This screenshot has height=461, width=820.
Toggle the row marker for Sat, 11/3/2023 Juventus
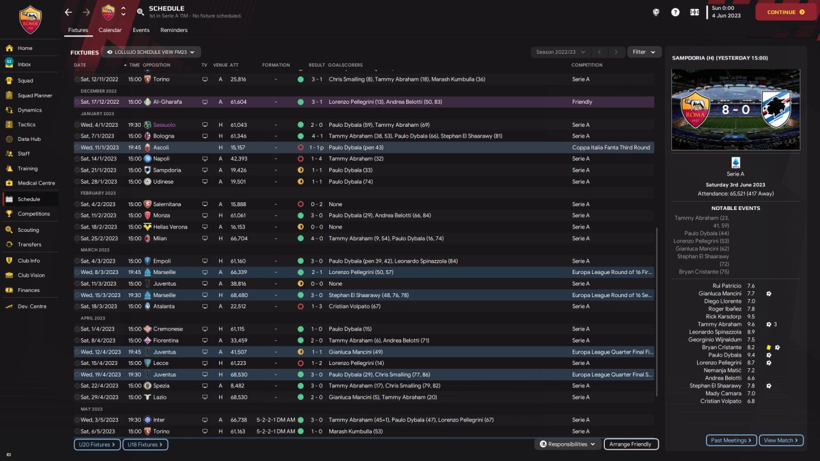(x=77, y=284)
